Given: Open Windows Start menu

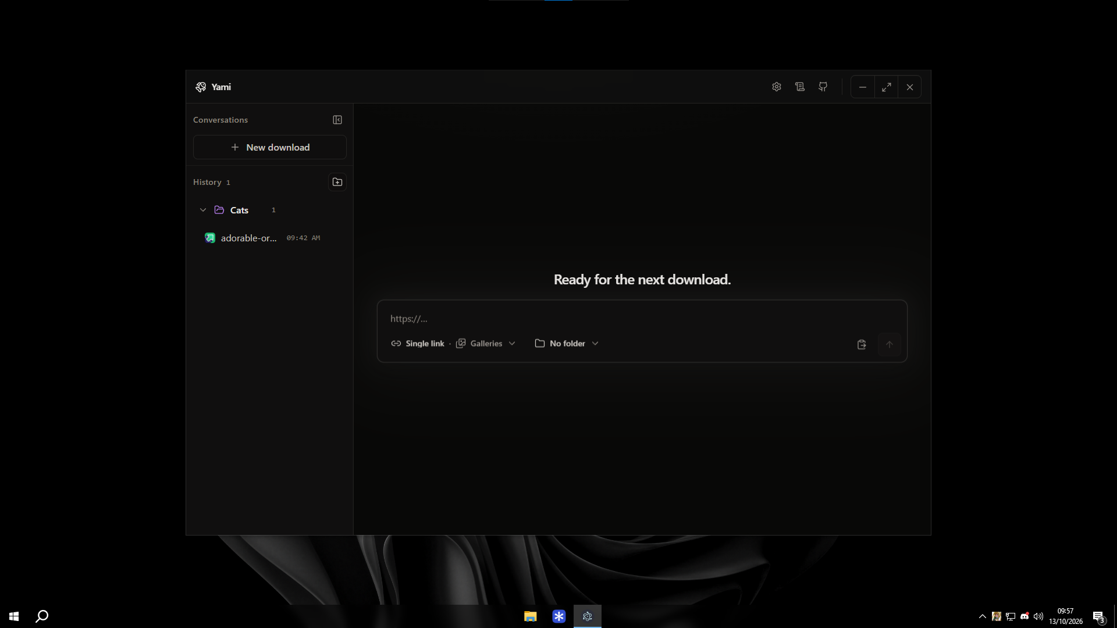Looking at the screenshot, I should click(14, 616).
